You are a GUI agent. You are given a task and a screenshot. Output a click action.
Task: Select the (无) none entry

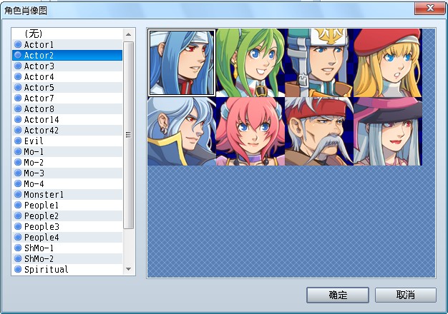point(67,34)
